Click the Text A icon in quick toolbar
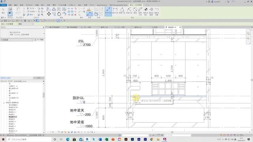This screenshot has width=253, height=142. tap(25, 21)
